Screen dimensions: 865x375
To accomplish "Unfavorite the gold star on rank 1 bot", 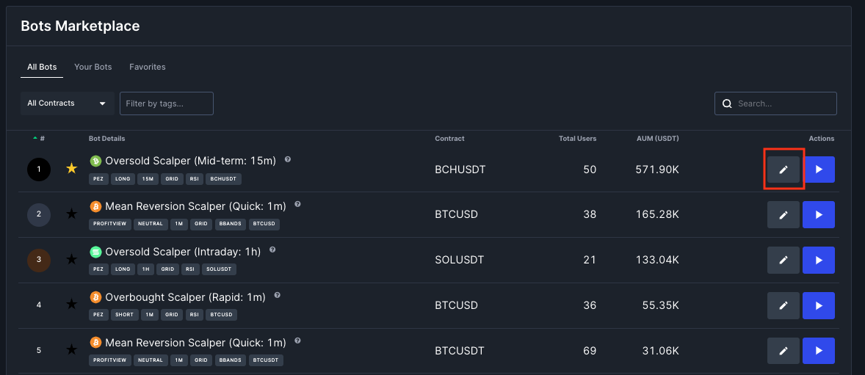I will (71, 169).
